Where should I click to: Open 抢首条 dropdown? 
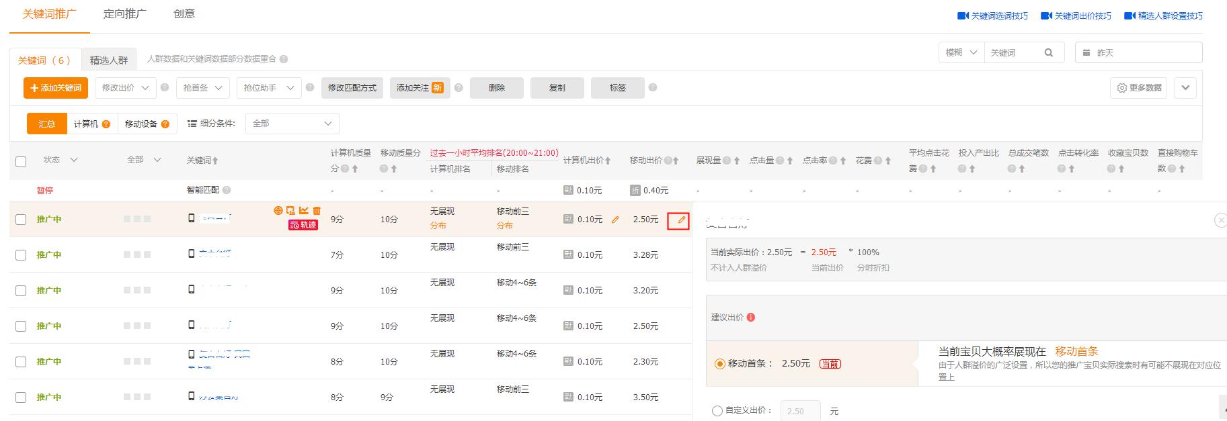coord(203,88)
